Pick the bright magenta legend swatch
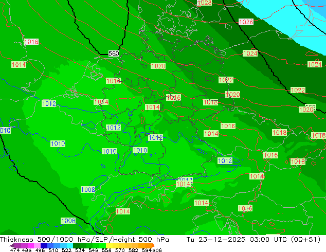This screenshot has height=252, width=326. click(30, 245)
